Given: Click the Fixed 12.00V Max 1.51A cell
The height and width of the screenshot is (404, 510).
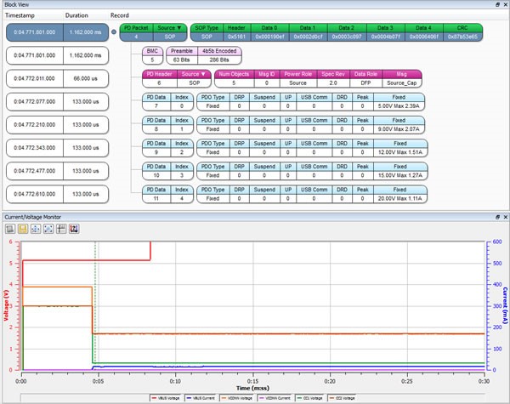Looking at the screenshot, I should (400, 148).
